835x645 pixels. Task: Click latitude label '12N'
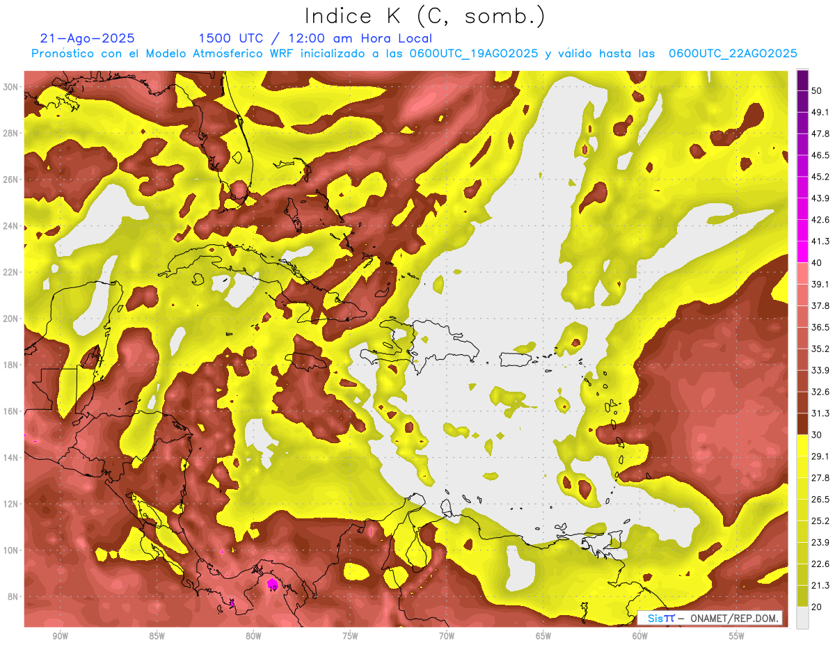point(12,504)
